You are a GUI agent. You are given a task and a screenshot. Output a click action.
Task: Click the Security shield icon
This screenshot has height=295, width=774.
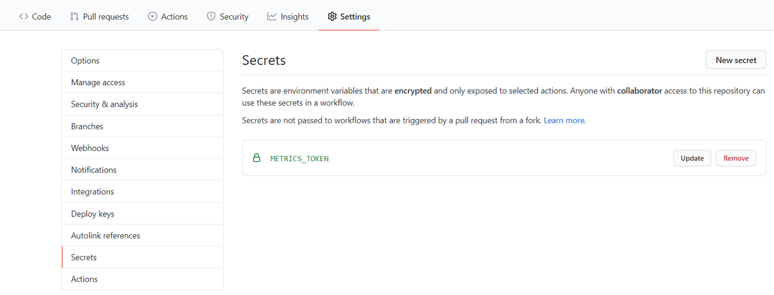(211, 17)
